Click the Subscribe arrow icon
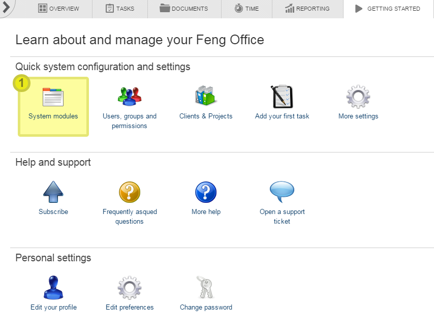434x335 pixels. point(53,192)
